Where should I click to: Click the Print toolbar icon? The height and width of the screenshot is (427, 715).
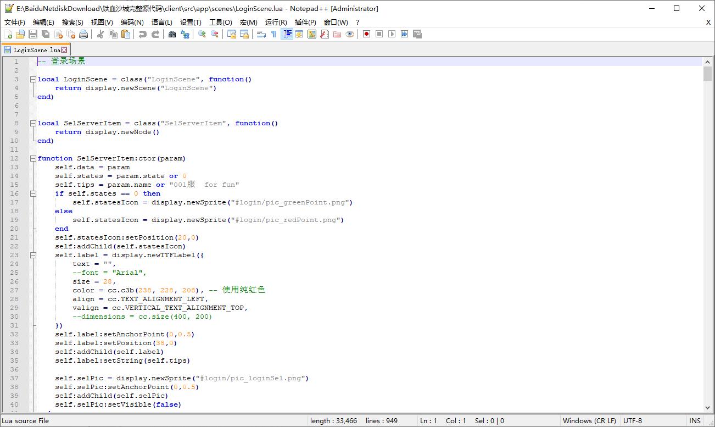tap(83, 34)
